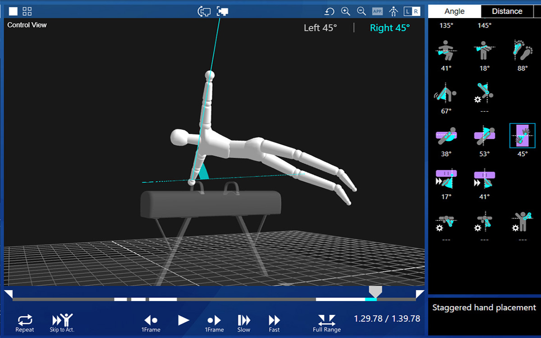Select the foot angle 88° measurement icon
The image size is (541, 338).
[523, 50]
